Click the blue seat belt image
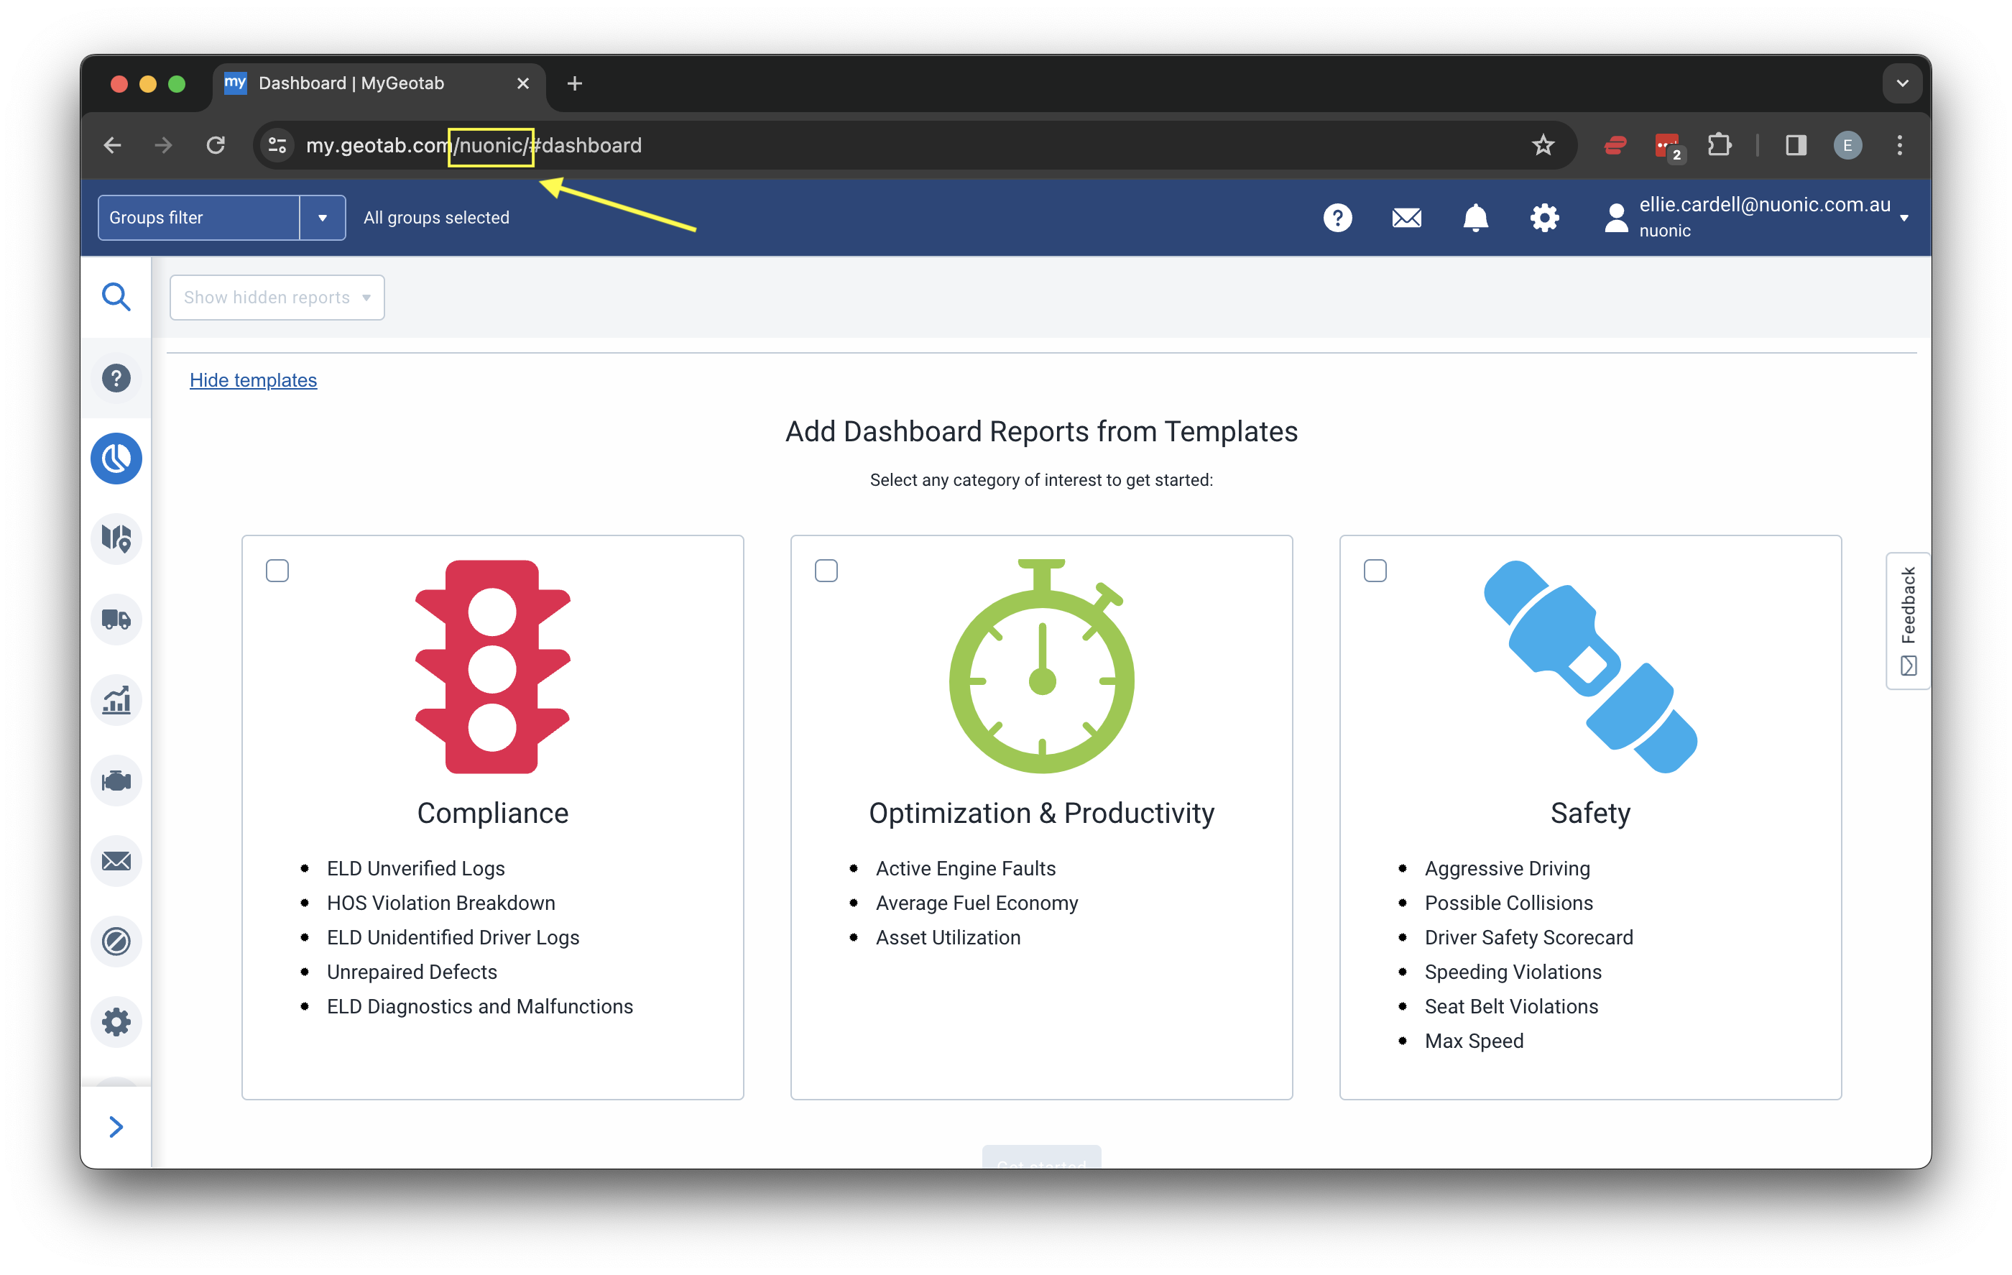Viewport: 2012px width, 1275px height. tap(1590, 666)
